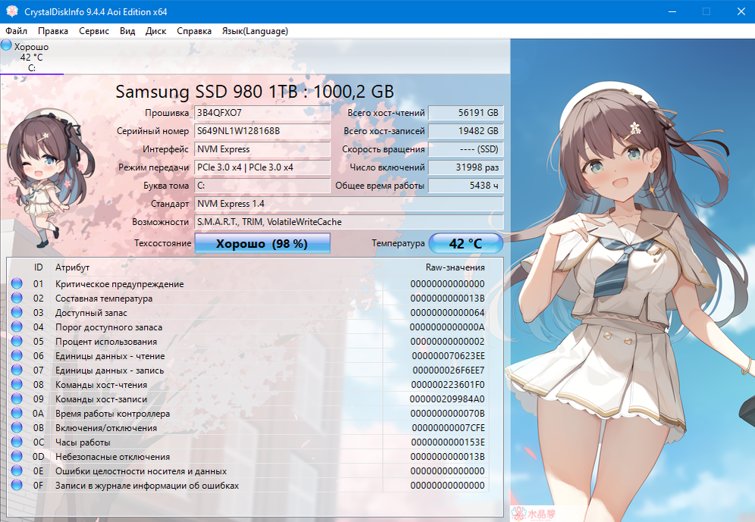Click raw value 00000000007CFE
Image resolution: width=755 pixels, height=522 pixels.
(x=448, y=428)
